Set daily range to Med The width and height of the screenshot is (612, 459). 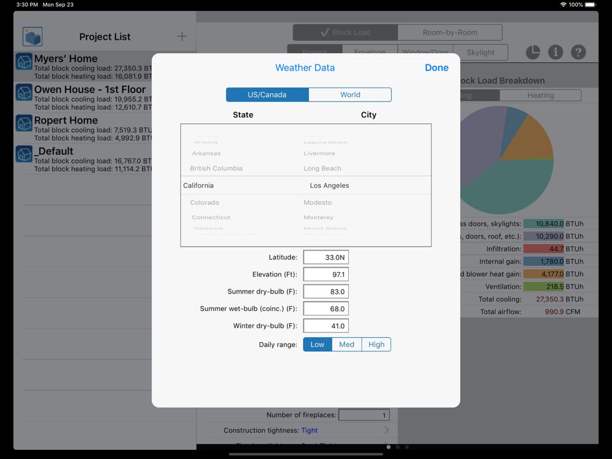[346, 344]
